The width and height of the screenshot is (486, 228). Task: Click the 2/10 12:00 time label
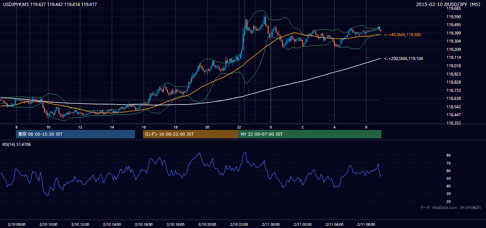(x=80, y=225)
